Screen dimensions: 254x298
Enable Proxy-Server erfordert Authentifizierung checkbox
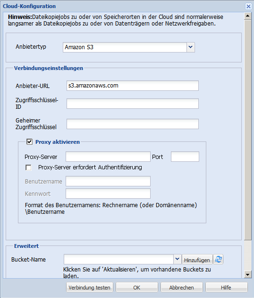(28, 167)
